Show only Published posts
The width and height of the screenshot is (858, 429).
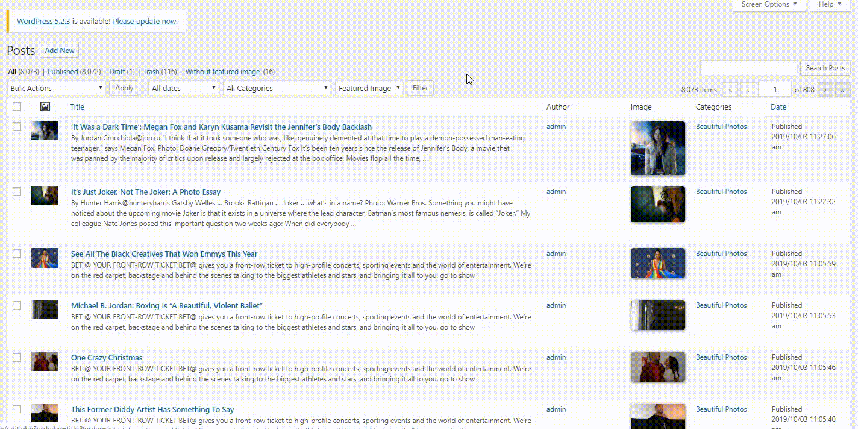(x=63, y=72)
